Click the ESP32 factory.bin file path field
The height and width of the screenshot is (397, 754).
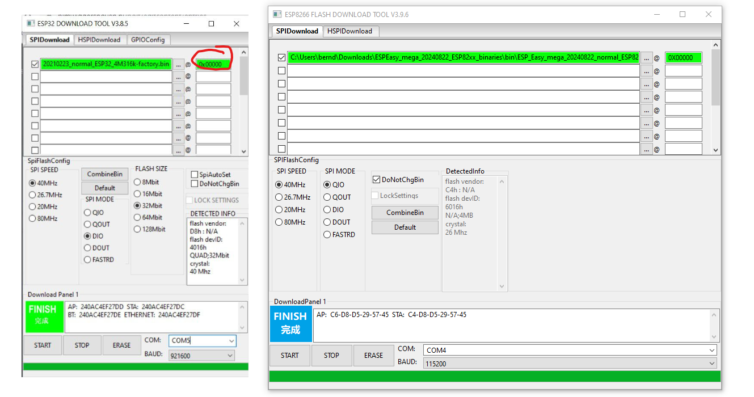(106, 65)
